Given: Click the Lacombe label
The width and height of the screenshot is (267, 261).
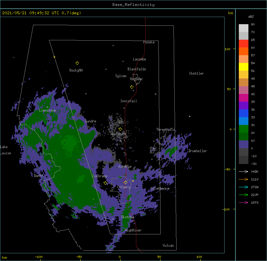Looking at the screenshot, I should point(139,59).
